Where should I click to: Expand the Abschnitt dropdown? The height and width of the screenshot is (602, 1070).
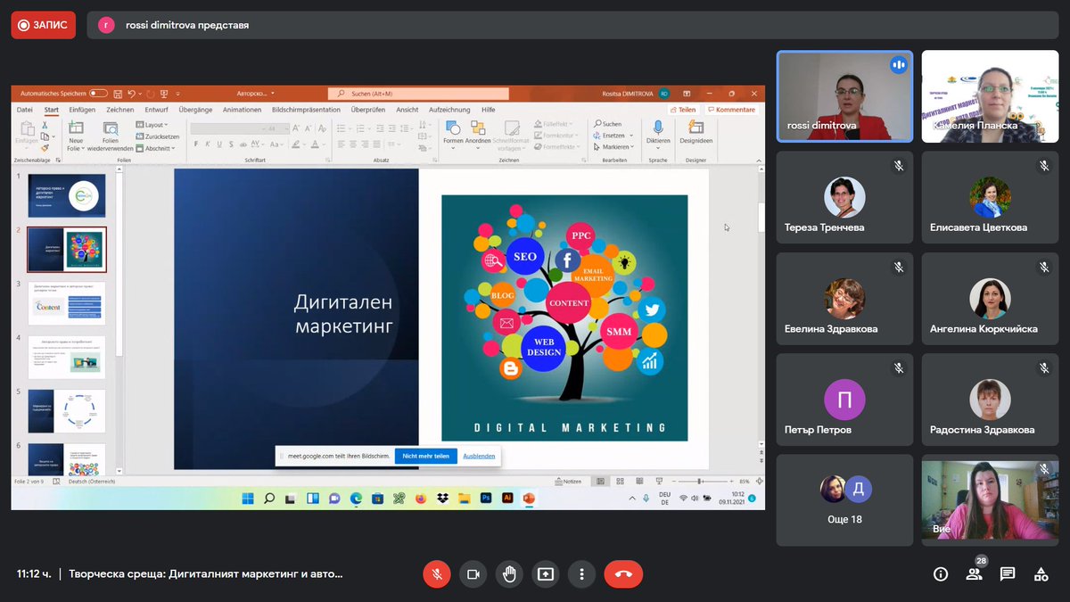[x=155, y=148]
